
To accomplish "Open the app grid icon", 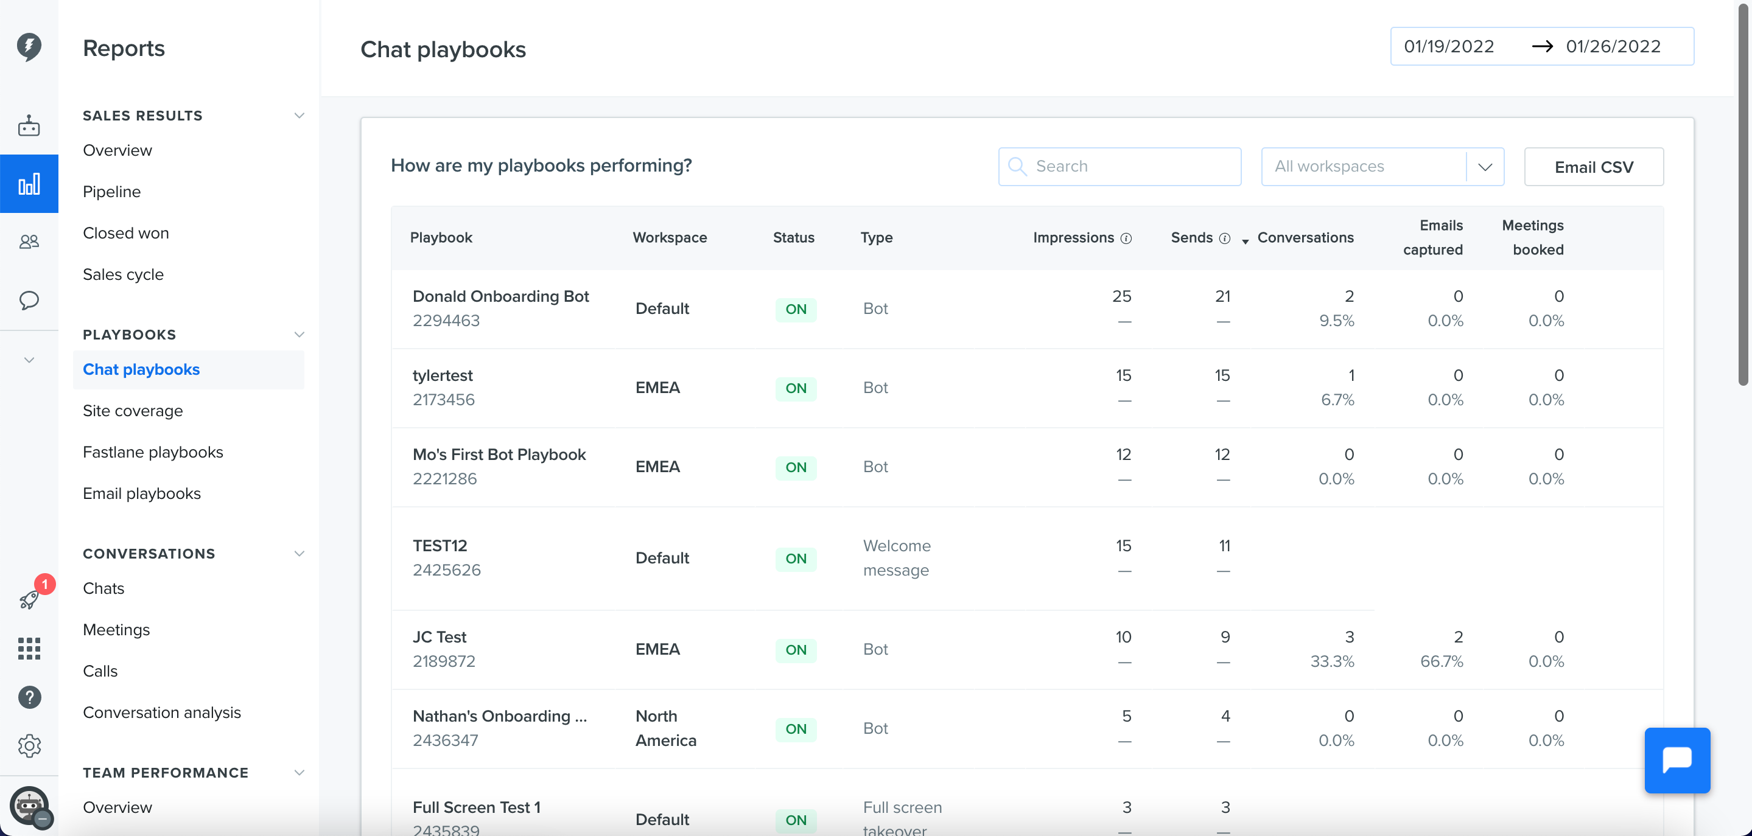I will point(29,649).
